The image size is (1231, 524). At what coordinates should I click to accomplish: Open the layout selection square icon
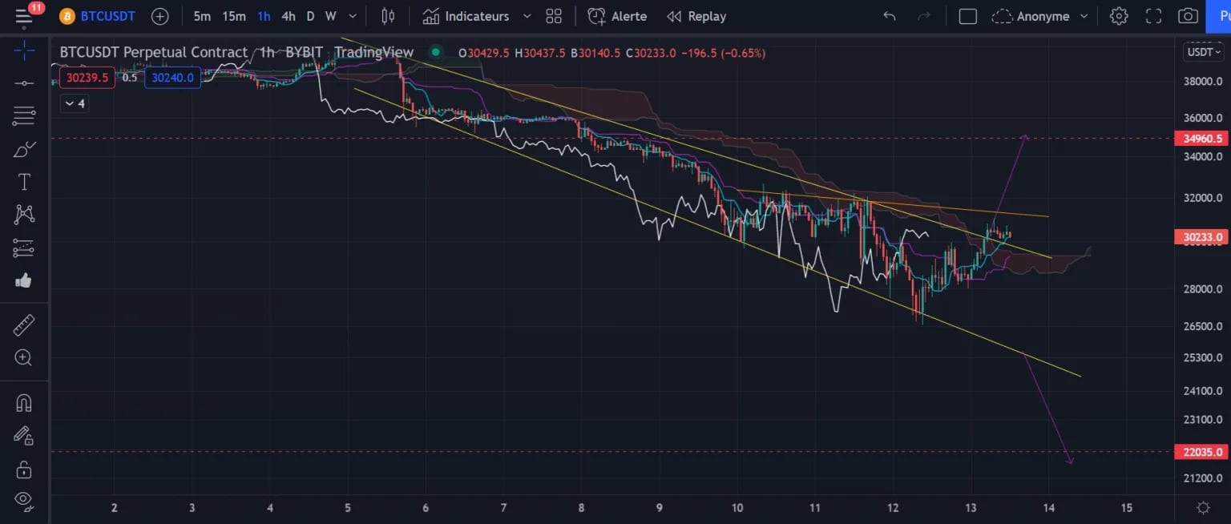point(968,16)
